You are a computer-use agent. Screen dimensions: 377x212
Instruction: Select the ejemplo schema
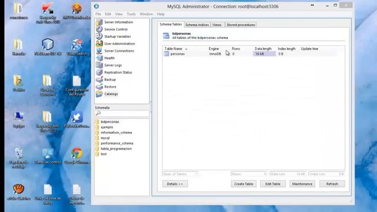pyautogui.click(x=107, y=127)
